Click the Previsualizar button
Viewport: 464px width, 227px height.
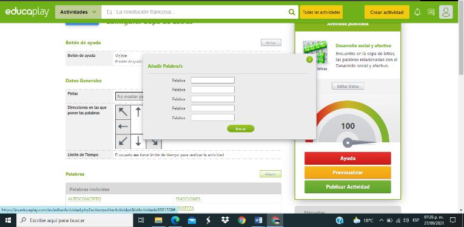tap(348, 173)
